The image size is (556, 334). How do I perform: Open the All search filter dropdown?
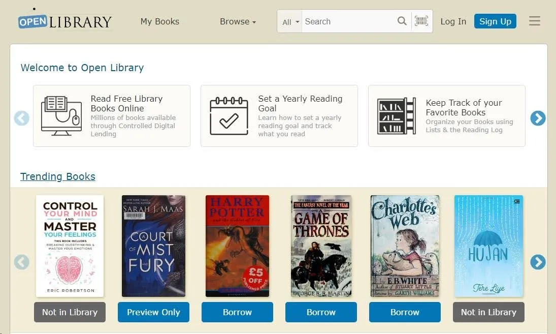point(290,22)
